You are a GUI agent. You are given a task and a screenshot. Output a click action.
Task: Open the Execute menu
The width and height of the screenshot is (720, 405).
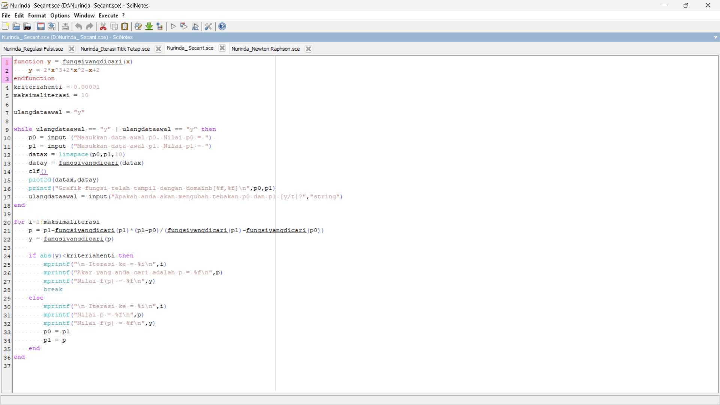click(x=109, y=16)
